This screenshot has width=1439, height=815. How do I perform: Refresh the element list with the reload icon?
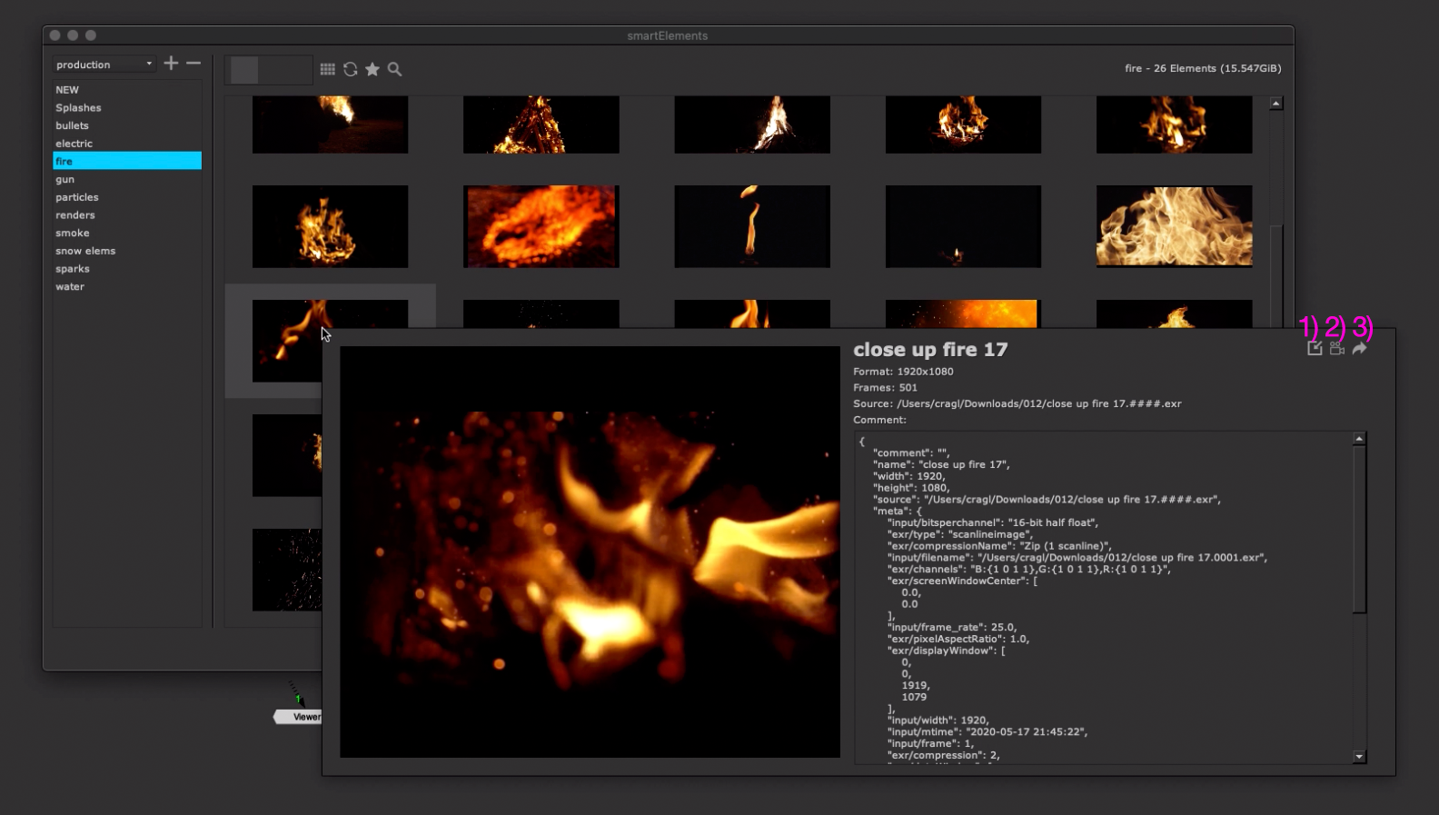click(350, 69)
